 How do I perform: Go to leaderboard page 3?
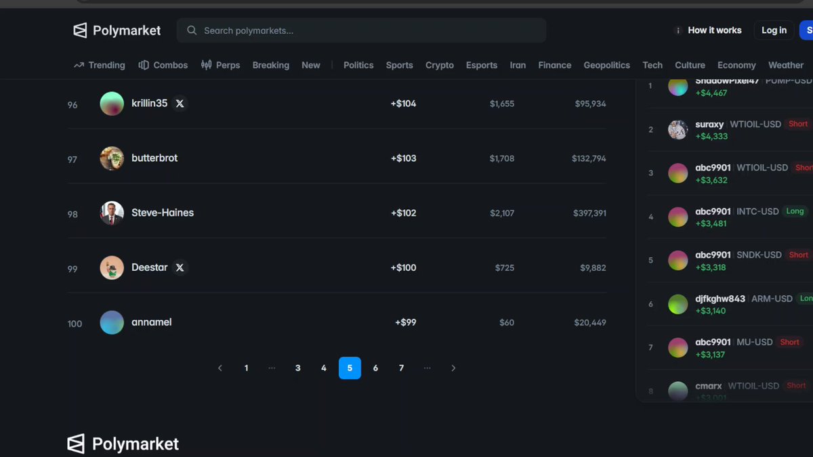click(x=298, y=368)
